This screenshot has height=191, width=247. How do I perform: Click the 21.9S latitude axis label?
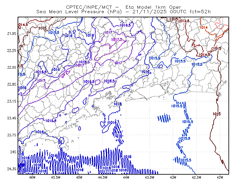(12, 34)
